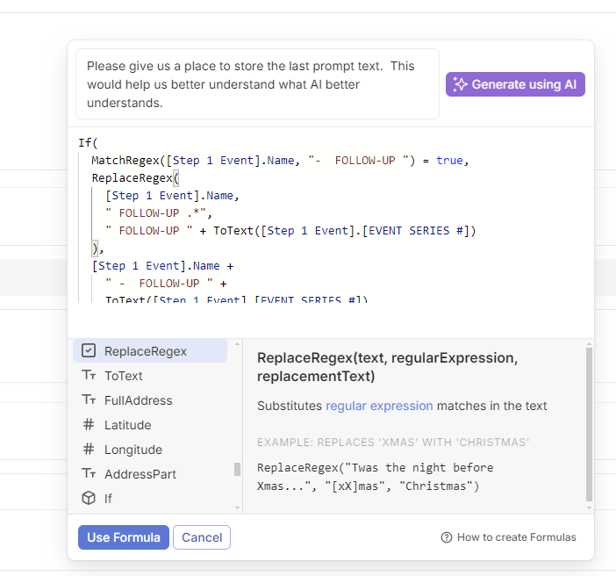
Task: Click the help question-mark circle icon
Action: 447,537
